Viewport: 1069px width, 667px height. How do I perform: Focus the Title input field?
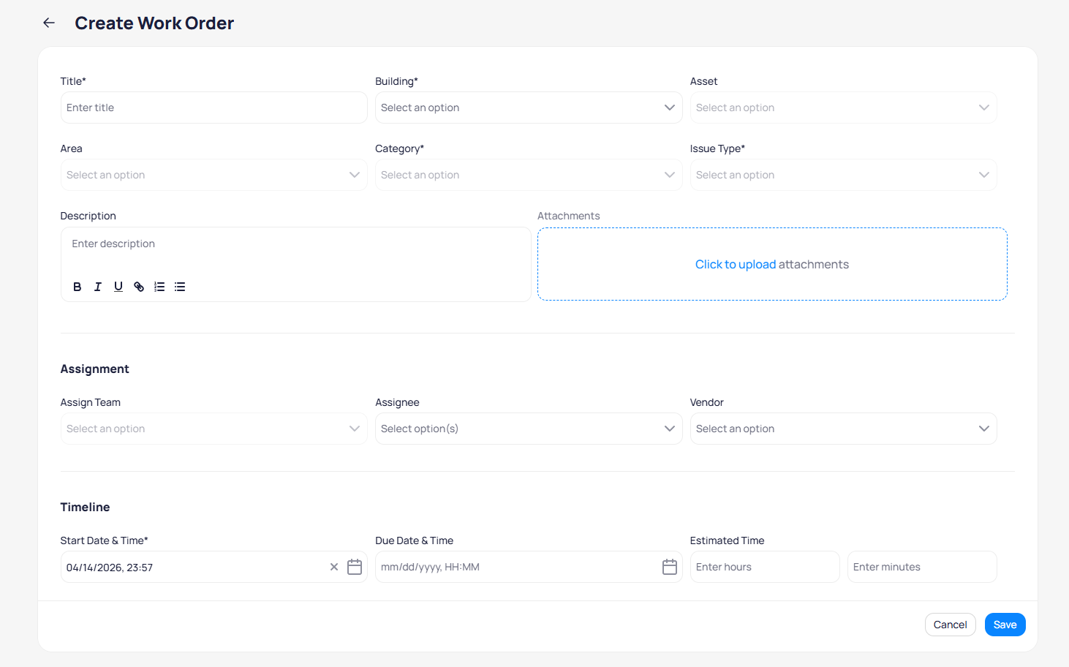[x=214, y=108]
